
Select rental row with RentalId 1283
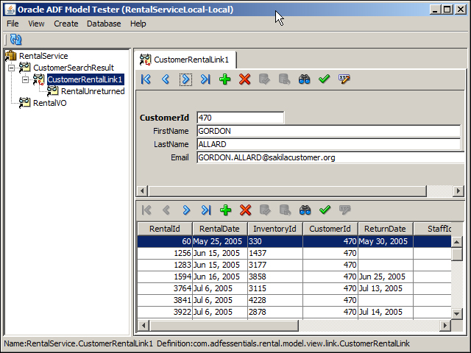[294, 265]
